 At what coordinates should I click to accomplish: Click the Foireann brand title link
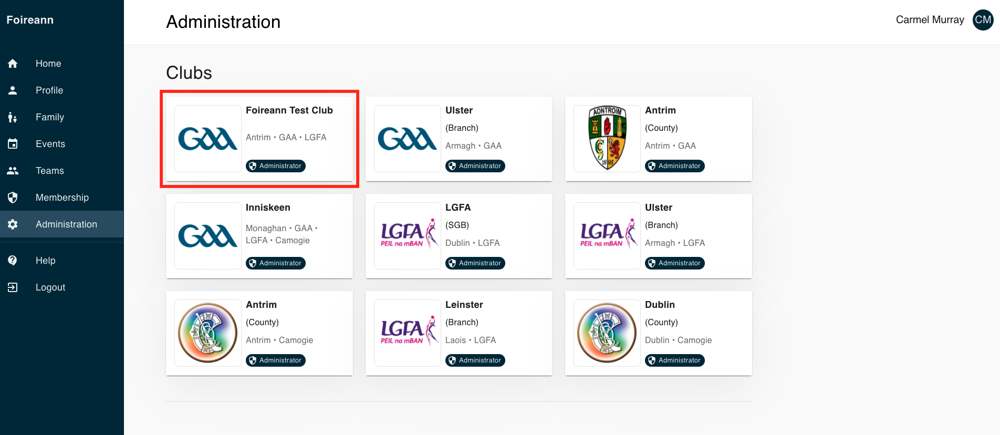tap(30, 20)
